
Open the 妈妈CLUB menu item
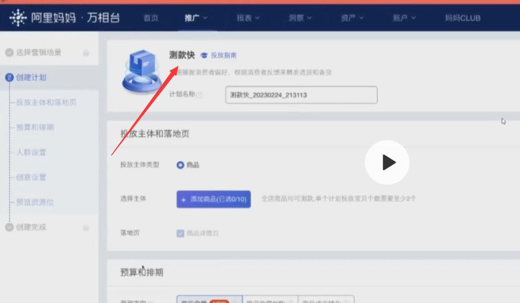click(x=463, y=18)
